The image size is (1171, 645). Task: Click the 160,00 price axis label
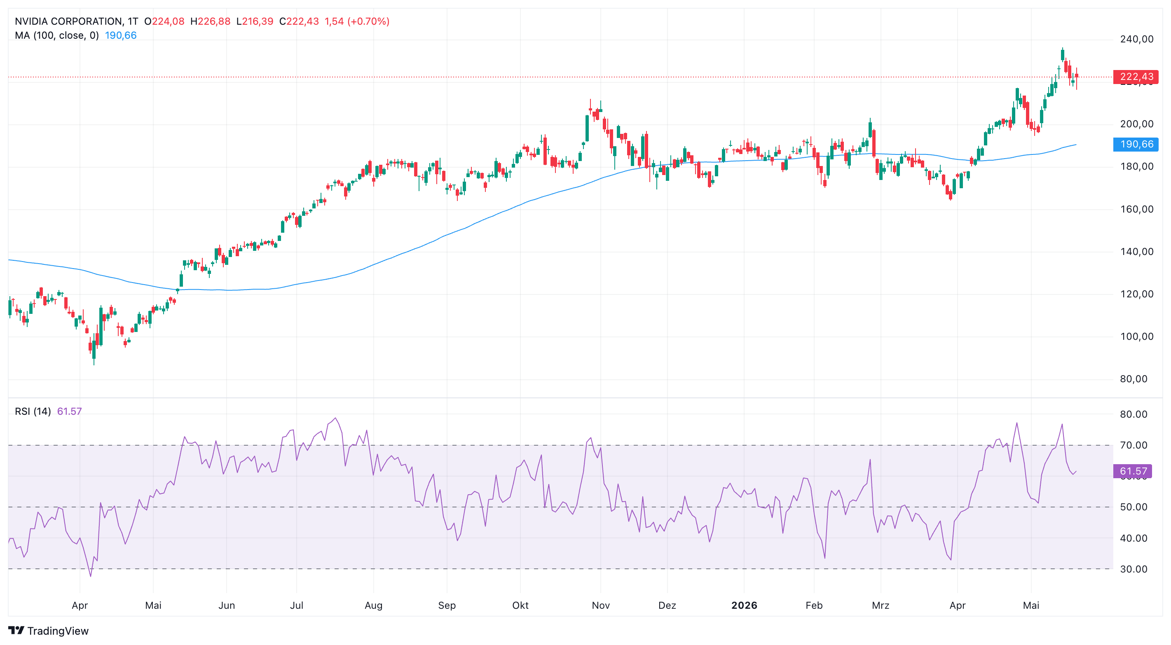click(1136, 210)
